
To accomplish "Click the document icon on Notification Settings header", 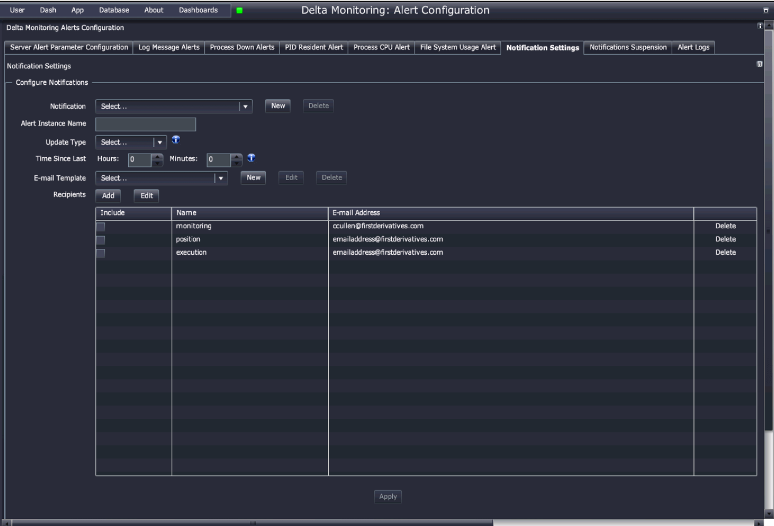I will click(x=760, y=64).
